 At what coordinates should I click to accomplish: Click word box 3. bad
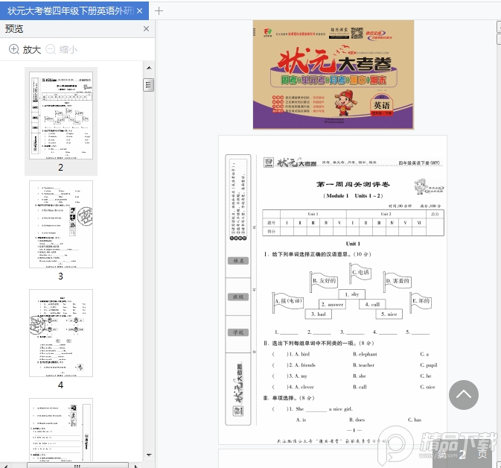(x=318, y=314)
